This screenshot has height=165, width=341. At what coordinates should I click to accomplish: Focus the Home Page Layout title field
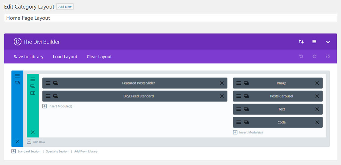click(170, 18)
